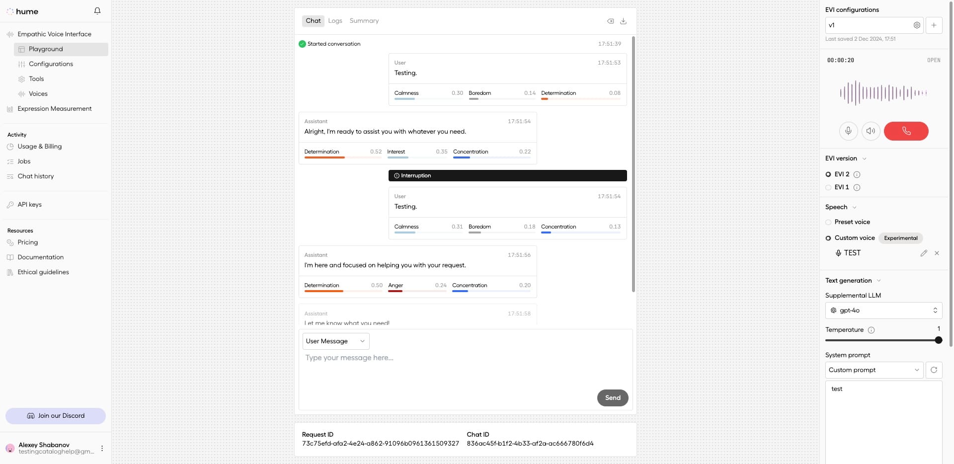954x464 pixels.
Task: Select the Chat ID value
Action: pyautogui.click(x=530, y=444)
